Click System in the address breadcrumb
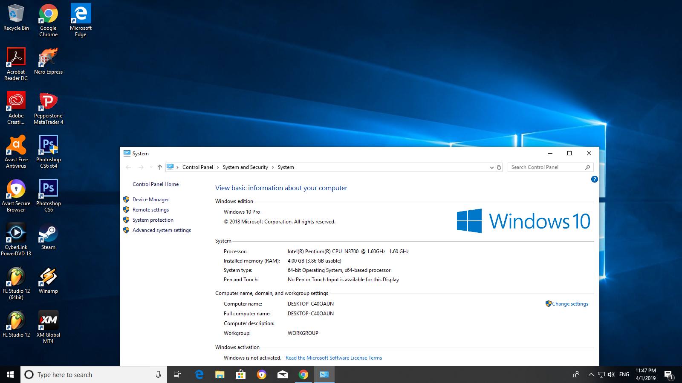Screen dimensions: 682x383 (286, 167)
